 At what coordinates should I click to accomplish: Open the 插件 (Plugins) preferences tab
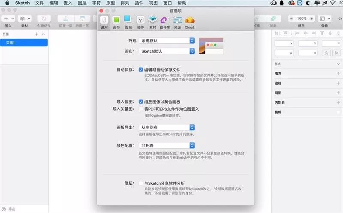[141, 22]
